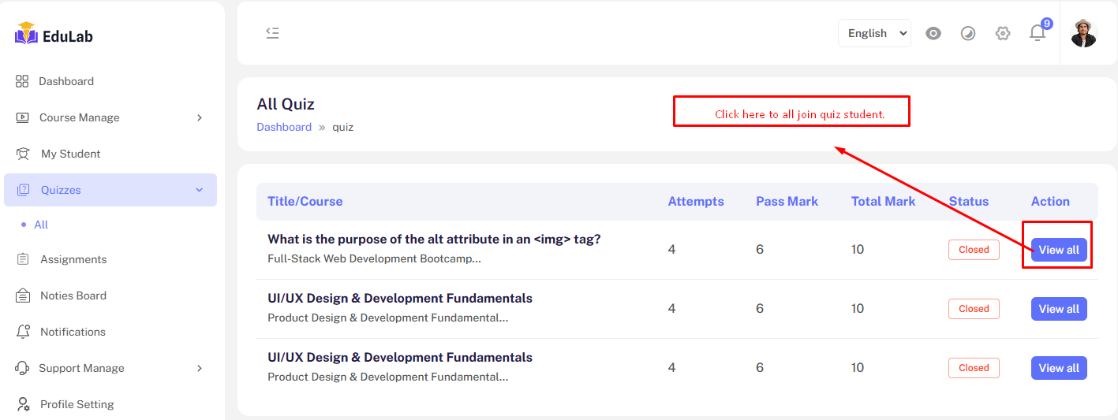The height and width of the screenshot is (420, 1118).
Task: Expand the Course Manage submenu chevron
Action: pyautogui.click(x=200, y=117)
